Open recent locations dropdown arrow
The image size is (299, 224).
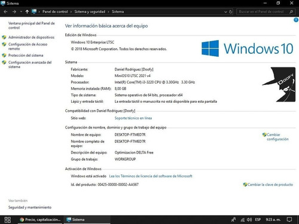coord(21,12)
